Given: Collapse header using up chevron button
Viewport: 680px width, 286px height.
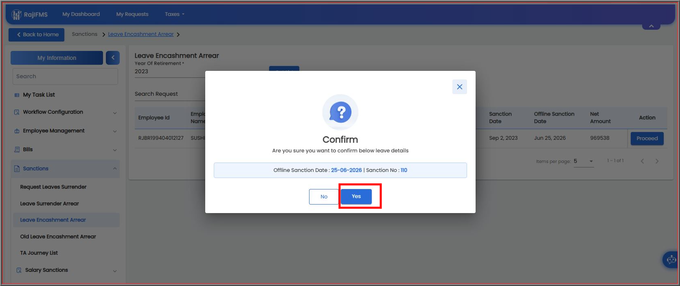Looking at the screenshot, I should pos(651,26).
